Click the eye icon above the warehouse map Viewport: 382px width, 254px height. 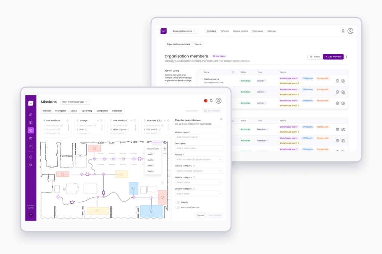click(x=165, y=142)
